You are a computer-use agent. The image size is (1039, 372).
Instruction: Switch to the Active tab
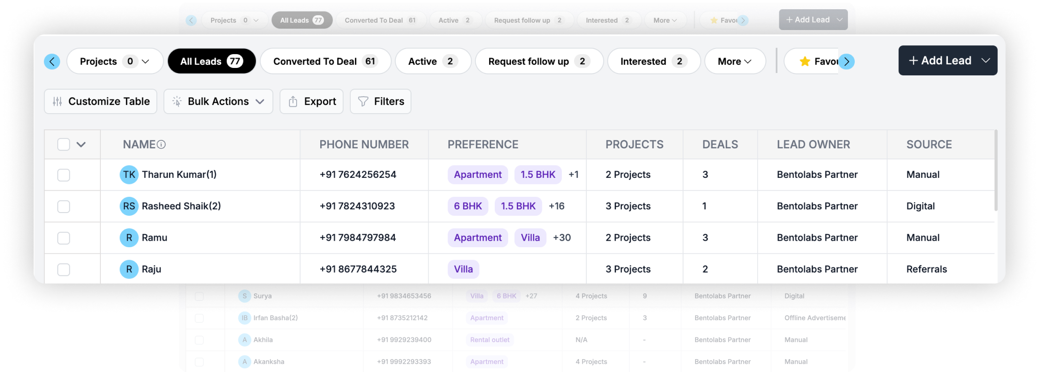click(433, 61)
